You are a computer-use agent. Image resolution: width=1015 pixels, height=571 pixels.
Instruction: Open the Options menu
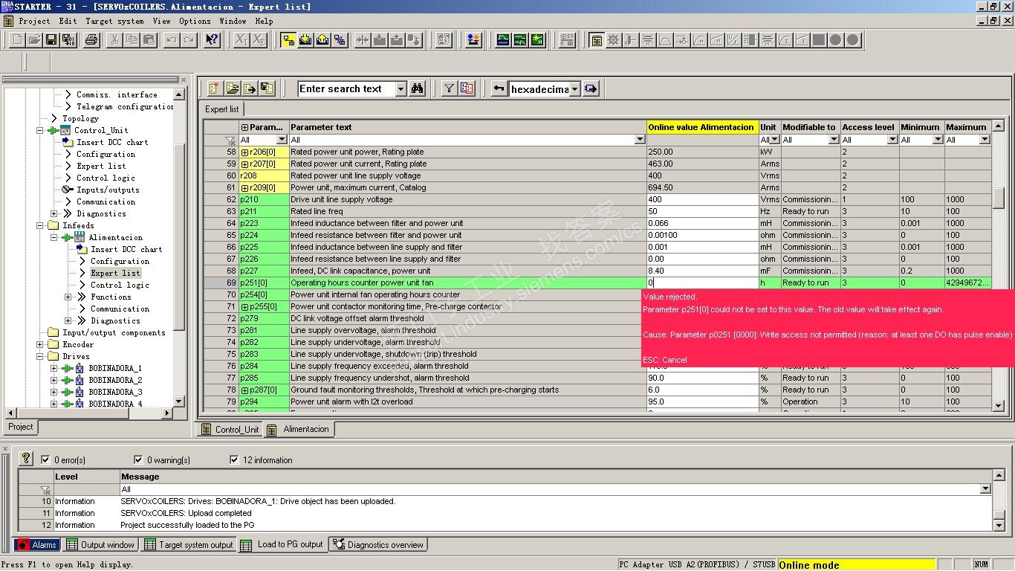pyautogui.click(x=195, y=21)
